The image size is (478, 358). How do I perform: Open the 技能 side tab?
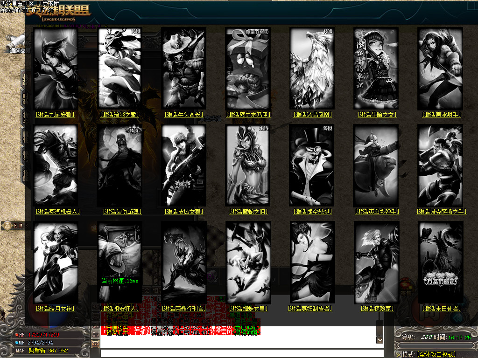26,174
